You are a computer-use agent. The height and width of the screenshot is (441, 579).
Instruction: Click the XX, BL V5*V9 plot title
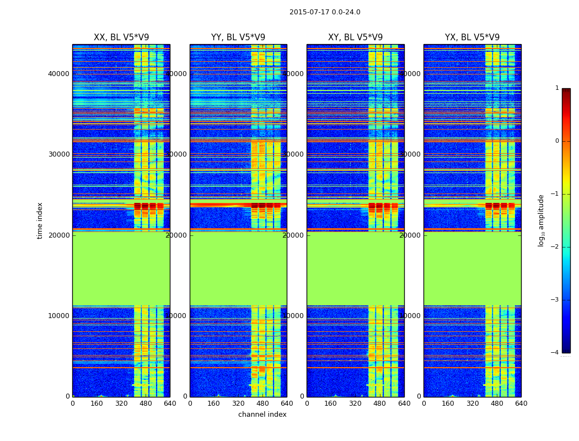(121, 37)
